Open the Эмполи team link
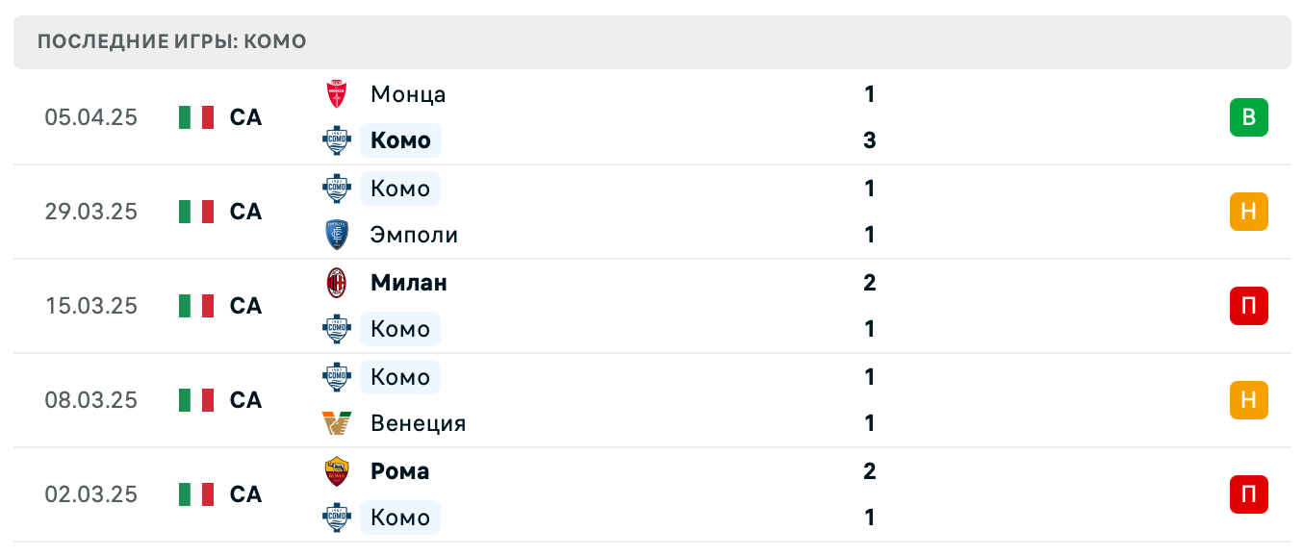 click(x=414, y=235)
